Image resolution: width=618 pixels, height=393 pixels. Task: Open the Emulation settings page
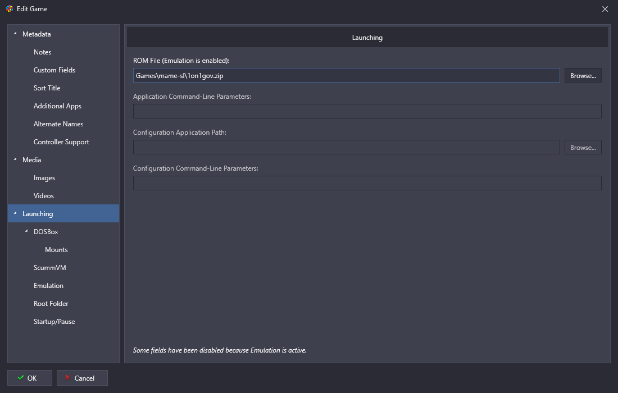[x=48, y=286]
